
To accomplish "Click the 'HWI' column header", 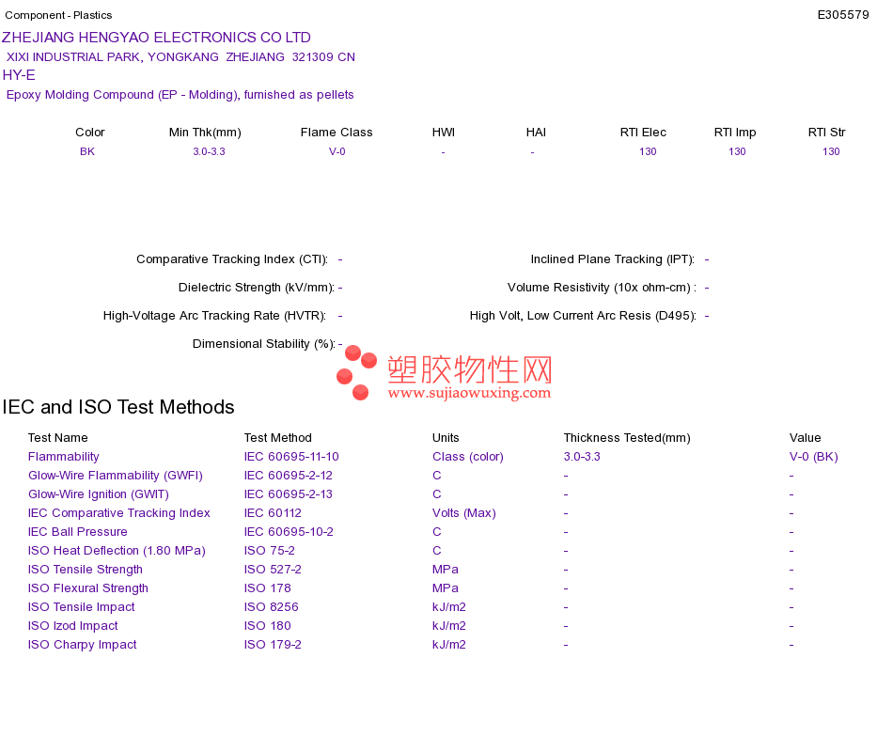I will coord(443,133).
